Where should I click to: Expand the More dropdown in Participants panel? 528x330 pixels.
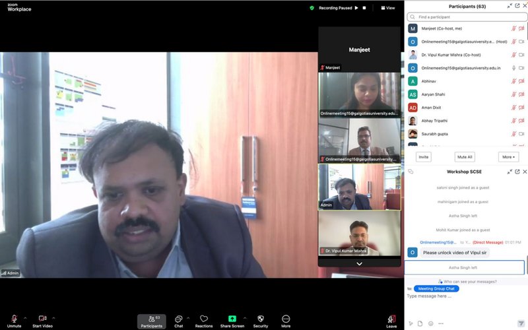[x=508, y=157]
